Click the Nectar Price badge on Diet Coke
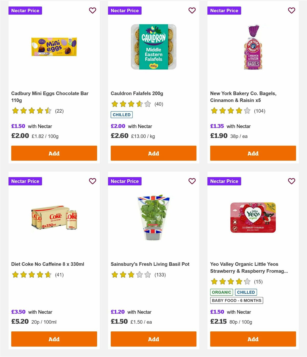Screen dimensions: 307x357 pyautogui.click(x=25, y=181)
